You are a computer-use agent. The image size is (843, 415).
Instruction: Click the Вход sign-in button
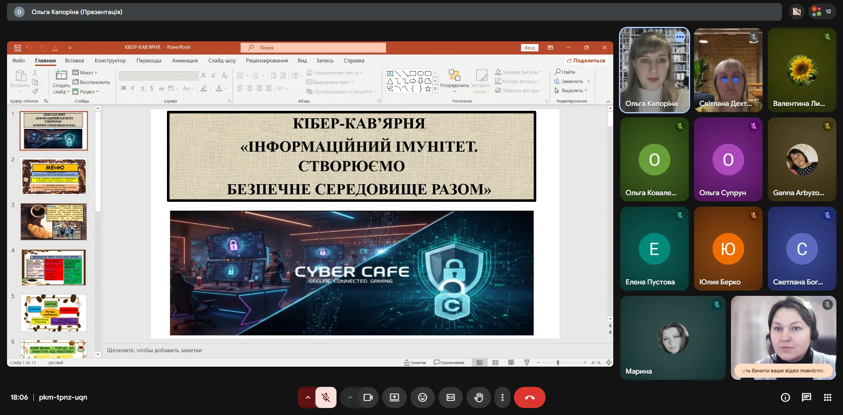coord(530,47)
